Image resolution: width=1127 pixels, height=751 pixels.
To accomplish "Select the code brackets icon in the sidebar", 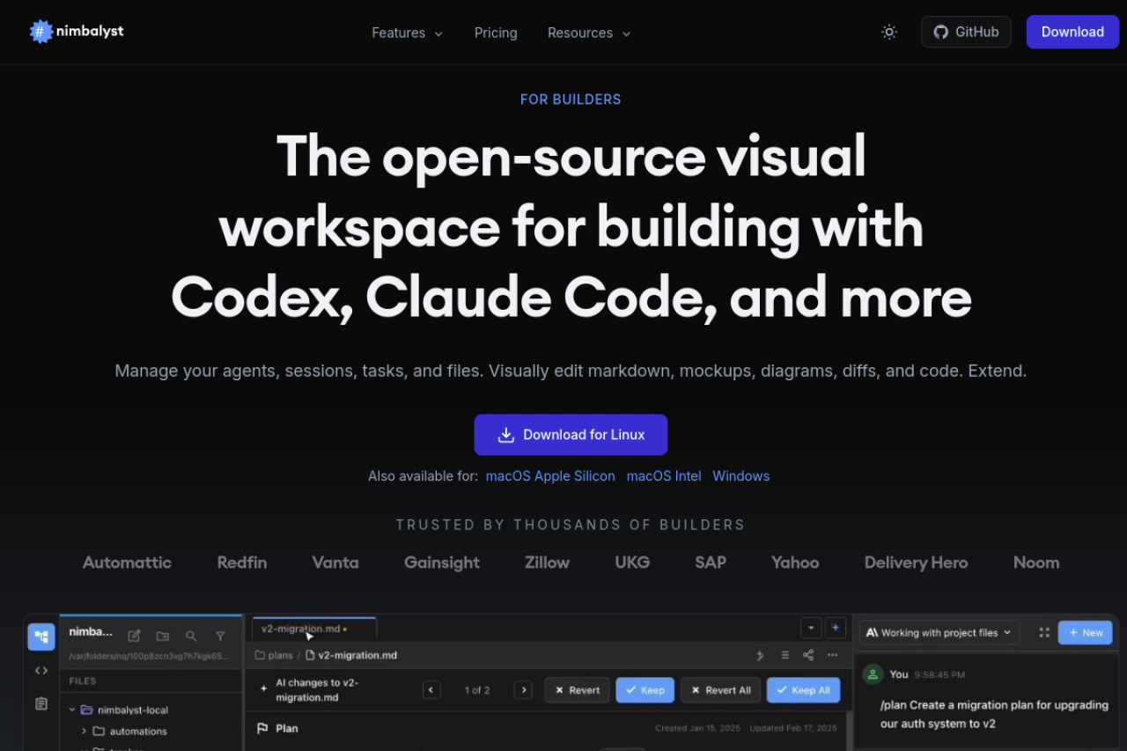I will click(41, 670).
